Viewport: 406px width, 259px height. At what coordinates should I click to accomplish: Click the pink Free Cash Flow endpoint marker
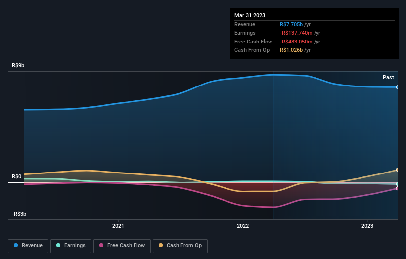pyautogui.click(x=398, y=188)
